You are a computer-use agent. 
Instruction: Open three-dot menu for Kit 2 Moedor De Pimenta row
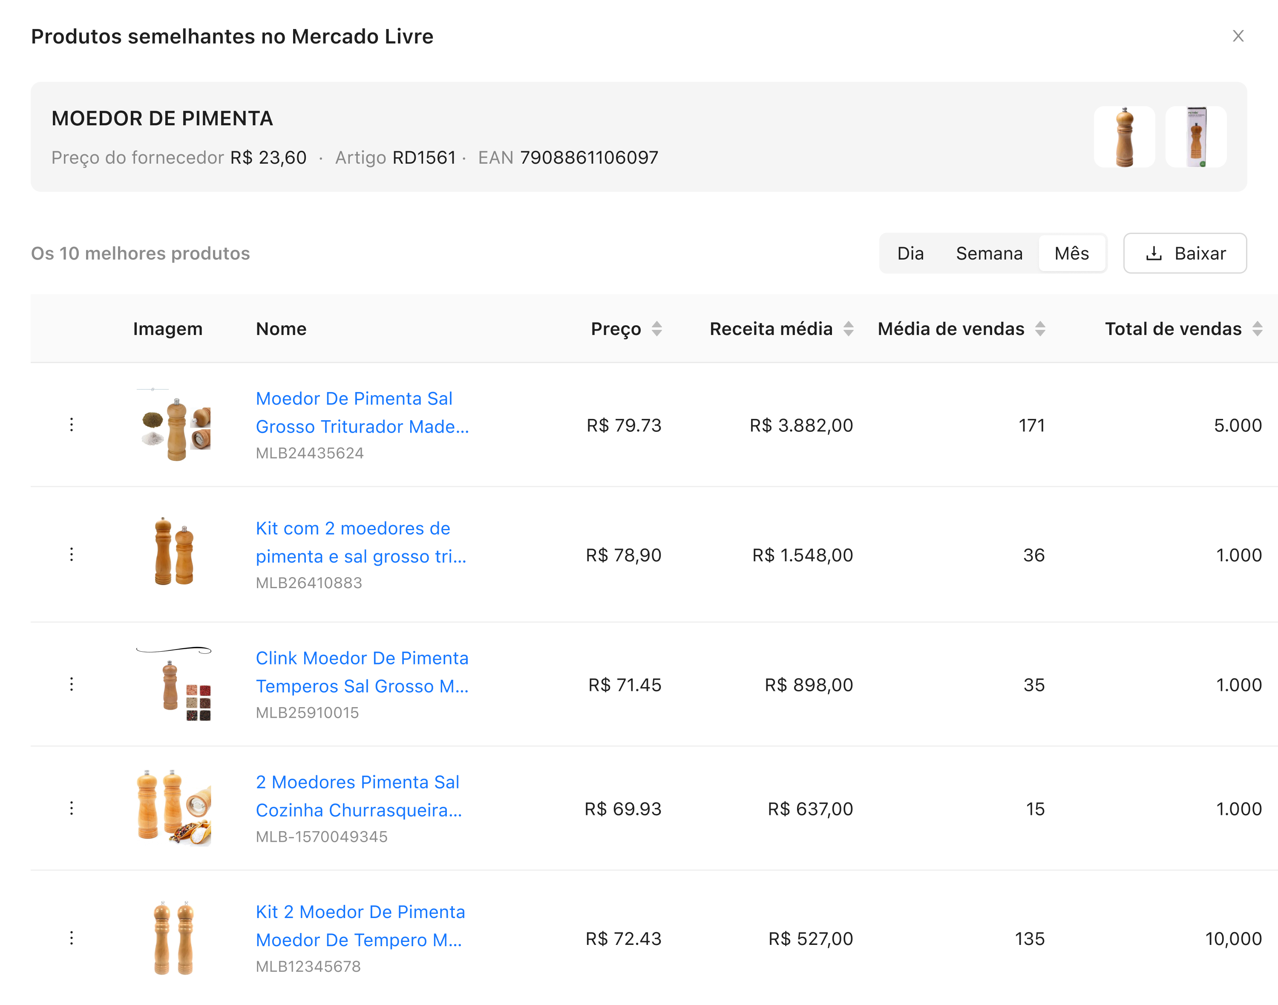point(72,938)
